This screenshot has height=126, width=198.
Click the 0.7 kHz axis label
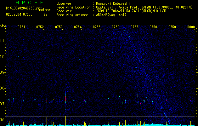[x=3, y=104]
